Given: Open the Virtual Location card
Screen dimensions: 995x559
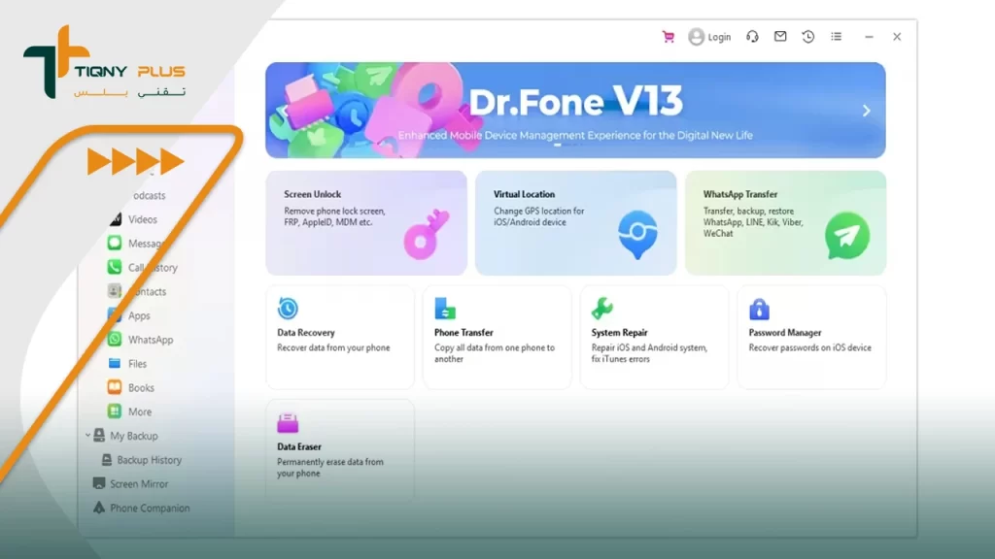Looking at the screenshot, I should (x=575, y=223).
